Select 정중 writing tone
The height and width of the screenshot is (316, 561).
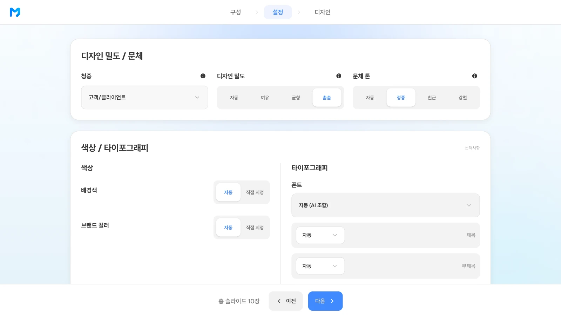click(x=401, y=98)
